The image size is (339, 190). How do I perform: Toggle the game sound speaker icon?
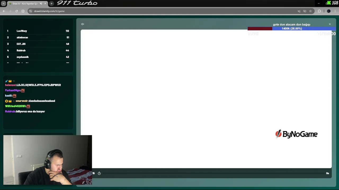pos(83,24)
